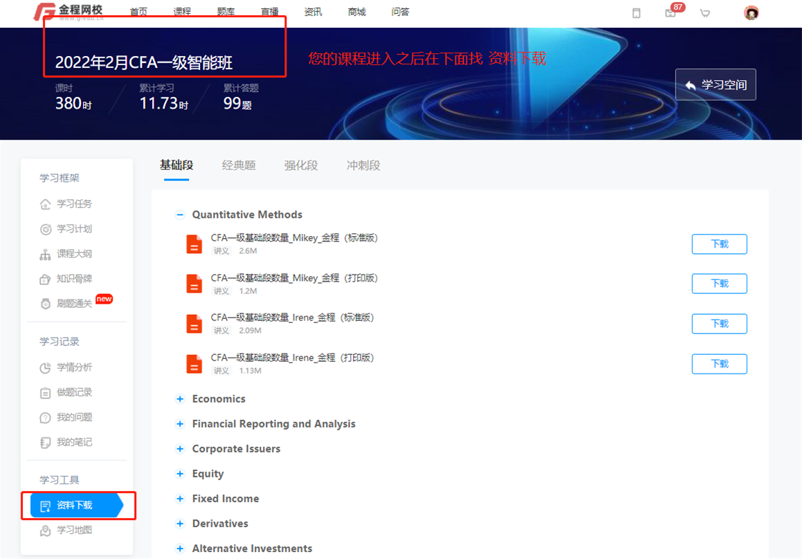Go to 学习地图 in the sidebar
Screen dimensions: 802x559
pos(74,531)
